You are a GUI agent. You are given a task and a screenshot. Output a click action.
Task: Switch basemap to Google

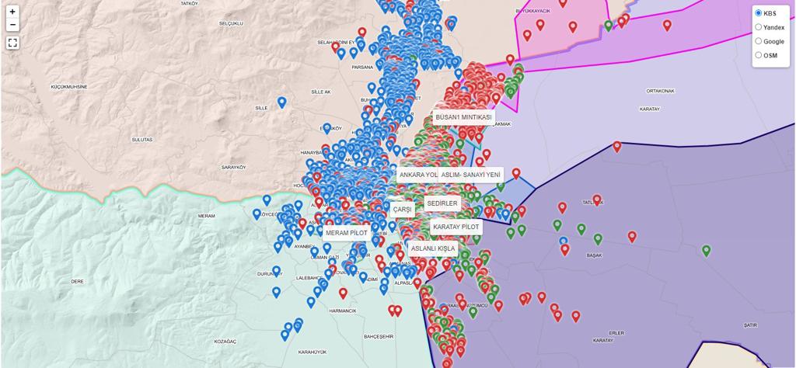click(759, 41)
